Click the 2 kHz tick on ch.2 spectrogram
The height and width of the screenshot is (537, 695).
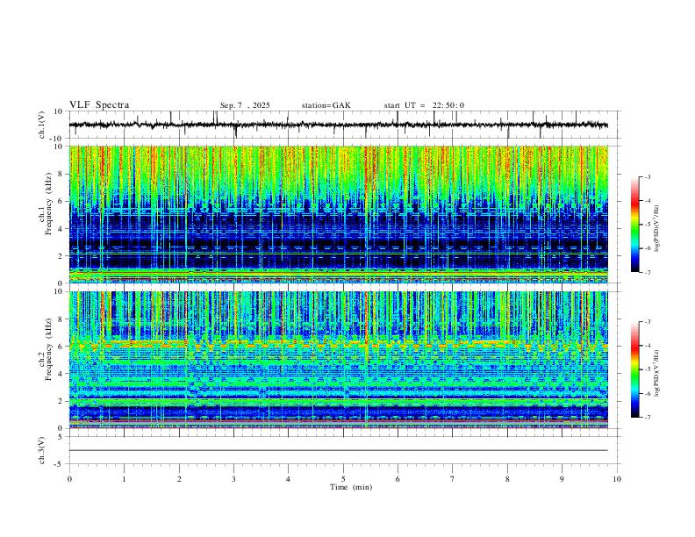61,401
